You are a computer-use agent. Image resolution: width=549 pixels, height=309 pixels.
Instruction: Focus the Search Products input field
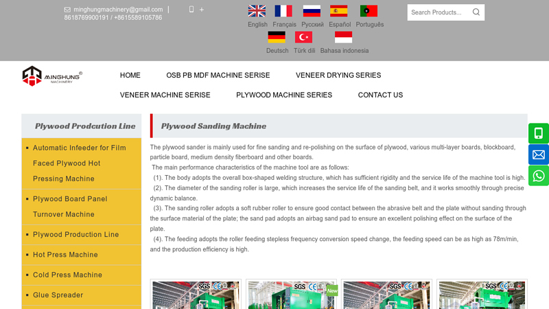(439, 12)
